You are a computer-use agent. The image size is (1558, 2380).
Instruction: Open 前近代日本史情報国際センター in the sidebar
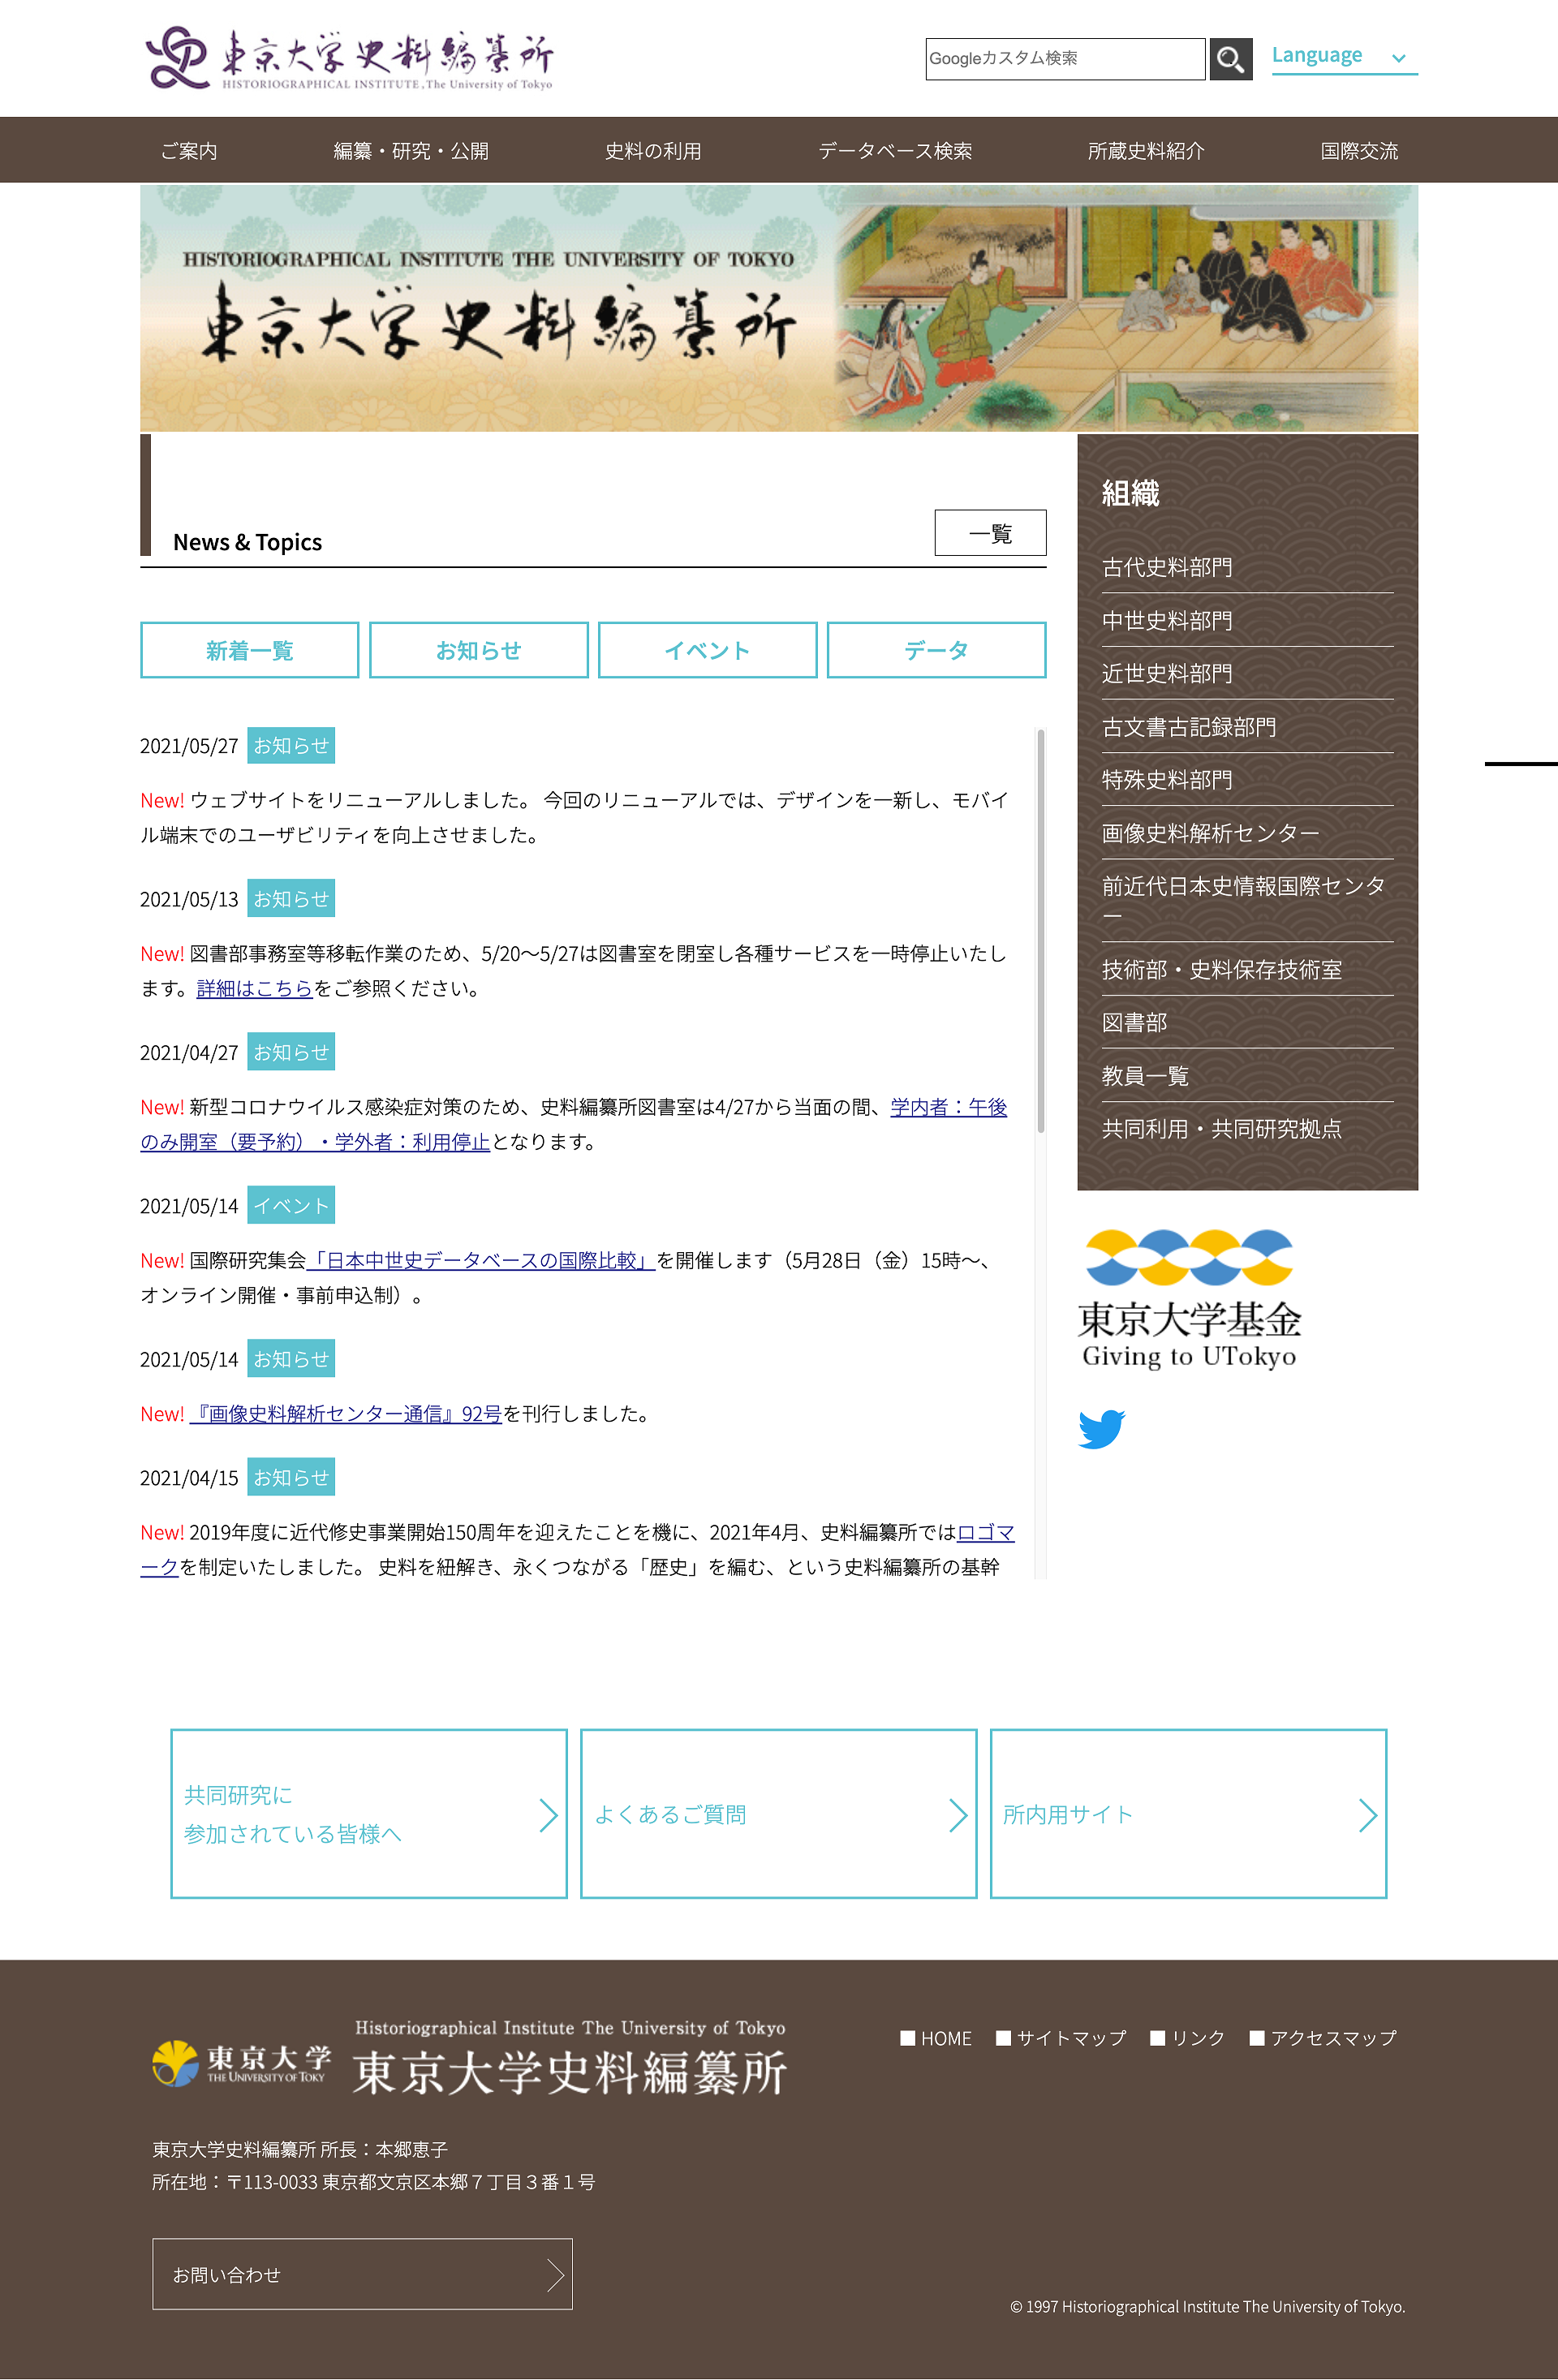[1247, 900]
